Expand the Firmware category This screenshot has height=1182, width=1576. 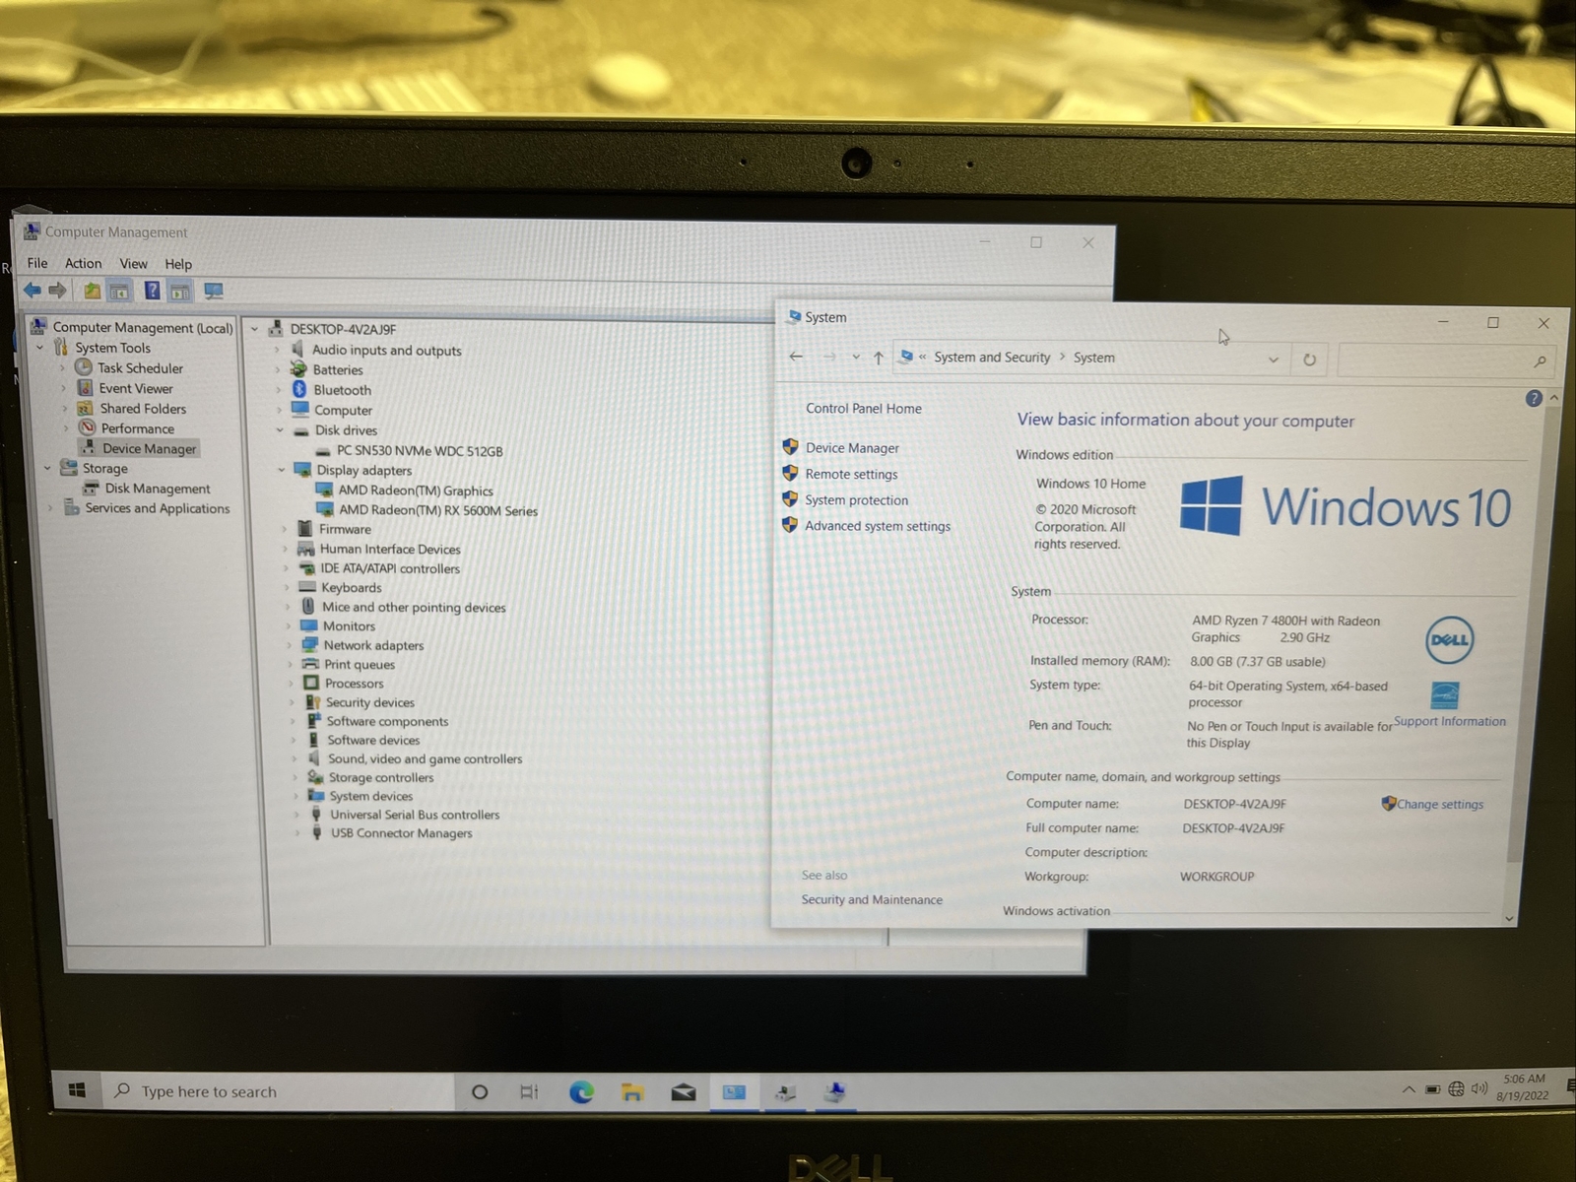(284, 529)
